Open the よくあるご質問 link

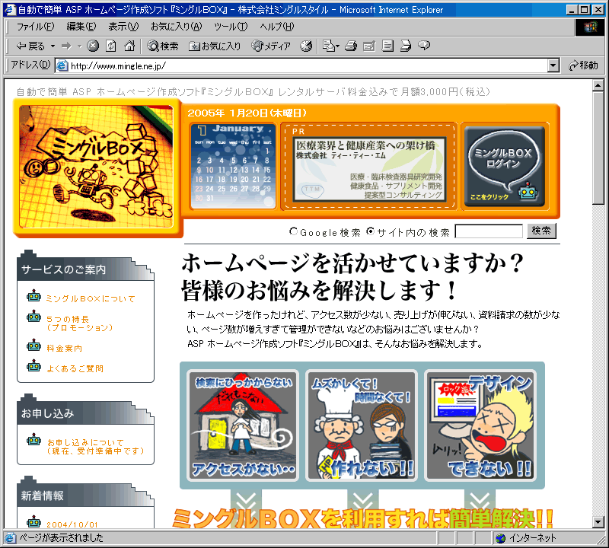pos(75,368)
